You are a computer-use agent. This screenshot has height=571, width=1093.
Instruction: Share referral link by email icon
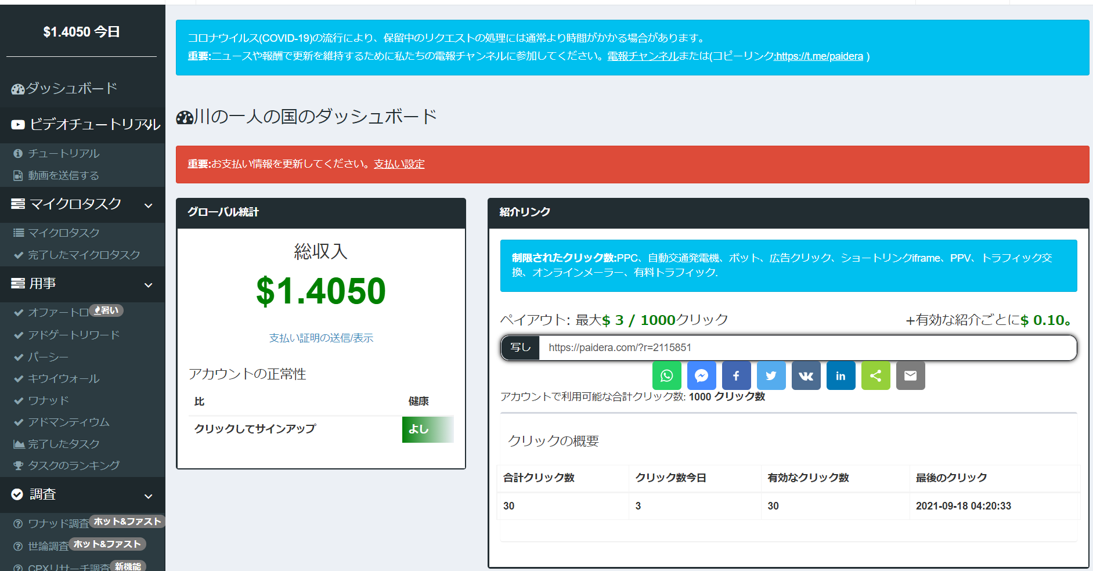910,376
